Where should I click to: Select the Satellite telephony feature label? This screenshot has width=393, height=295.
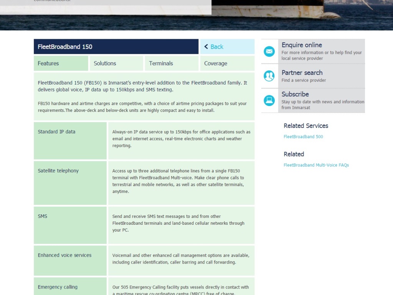coord(58,171)
